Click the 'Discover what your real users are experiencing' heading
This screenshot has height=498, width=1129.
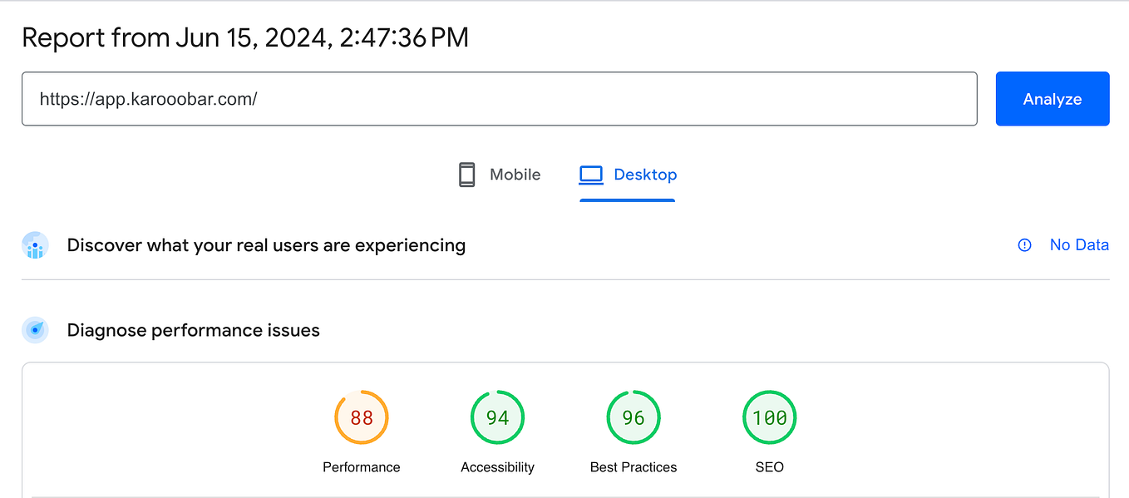(266, 245)
